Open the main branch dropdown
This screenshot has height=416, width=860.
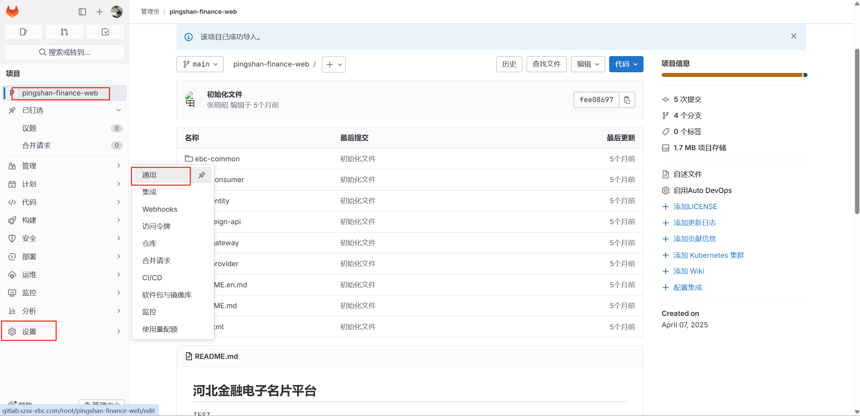(x=200, y=64)
